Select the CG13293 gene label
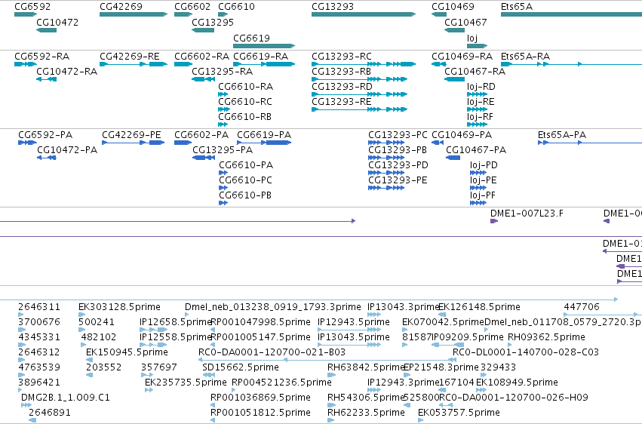 333,7
